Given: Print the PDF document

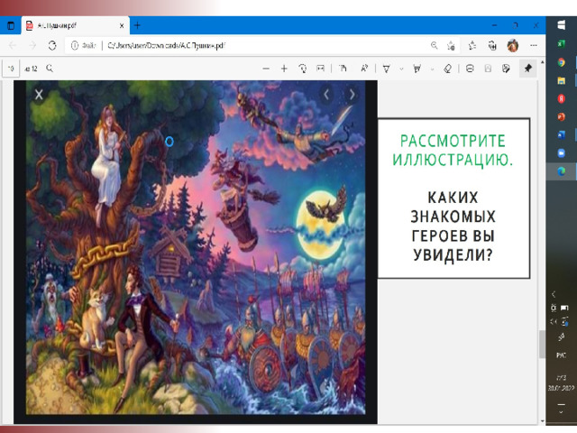Looking at the screenshot, I should coord(470,69).
